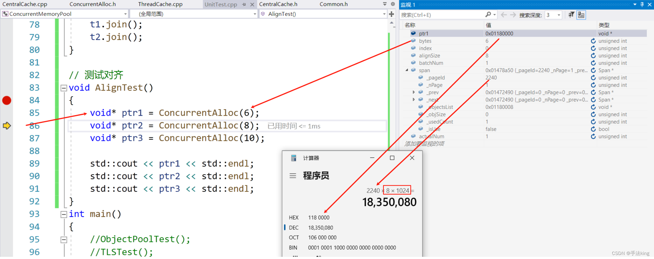Refresh the actualNum watch value
This screenshot has width=654, height=259.
click(x=593, y=136)
